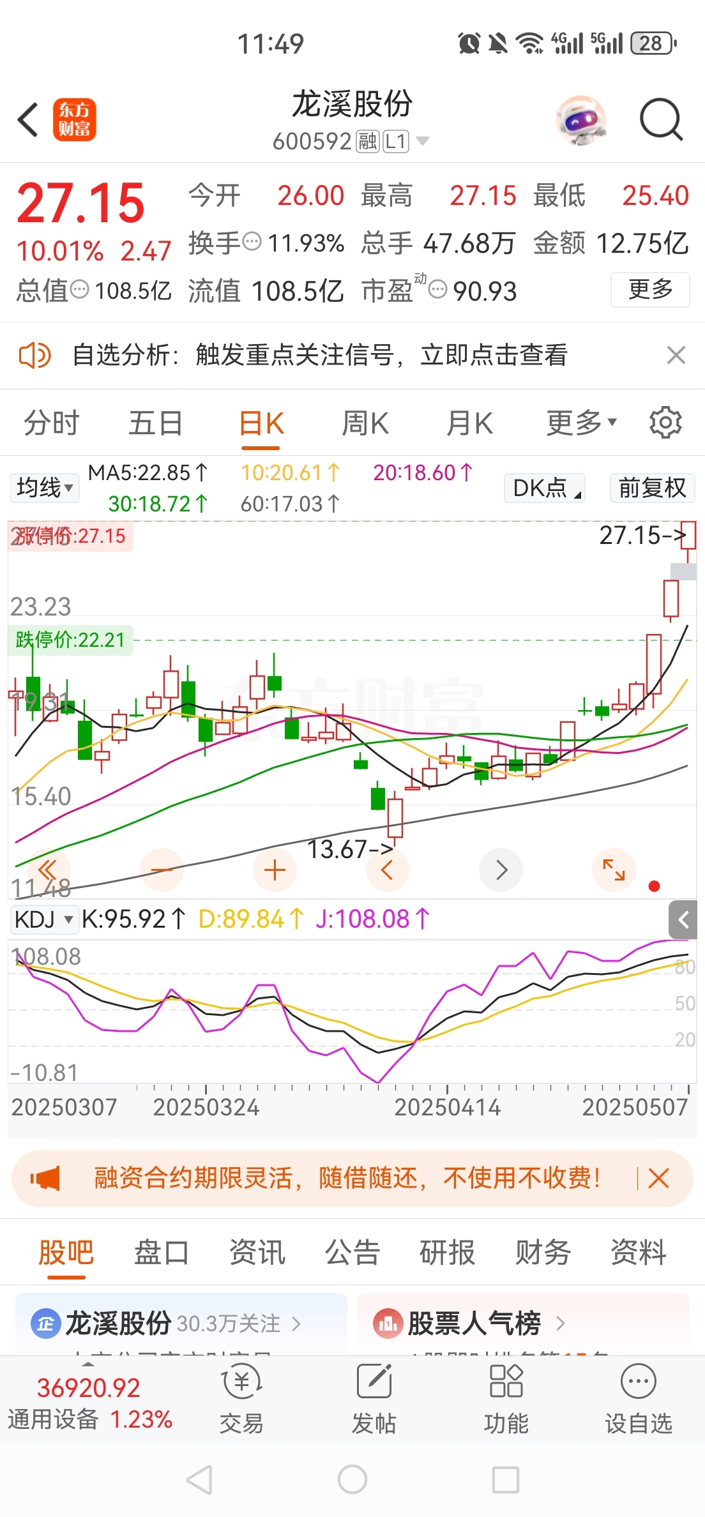This screenshot has height=1517, width=705.
Task: Tap Android home circle button
Action: tap(352, 1479)
